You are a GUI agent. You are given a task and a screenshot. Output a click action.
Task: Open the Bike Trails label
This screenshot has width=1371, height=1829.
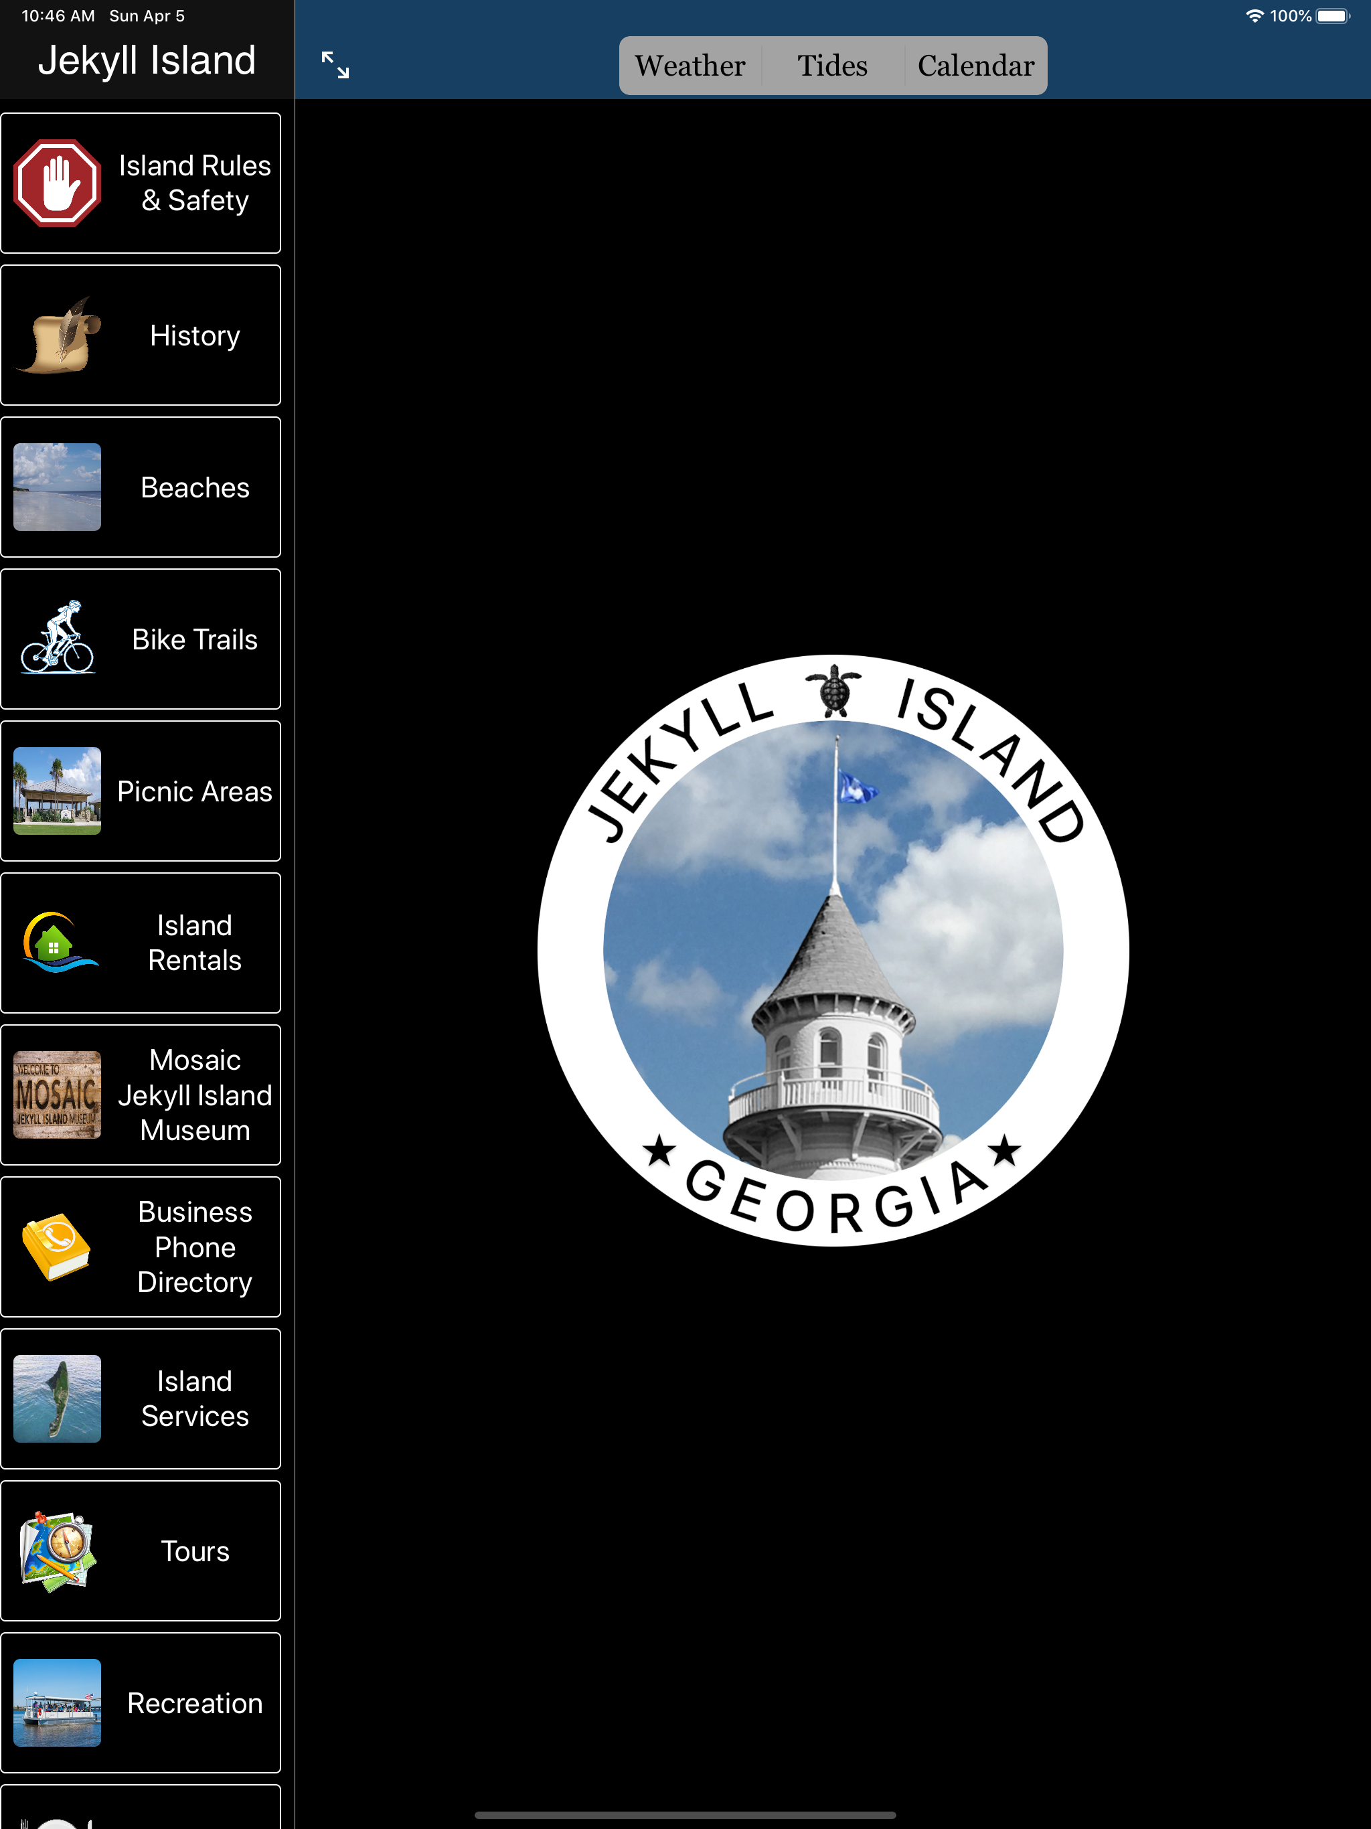point(195,639)
